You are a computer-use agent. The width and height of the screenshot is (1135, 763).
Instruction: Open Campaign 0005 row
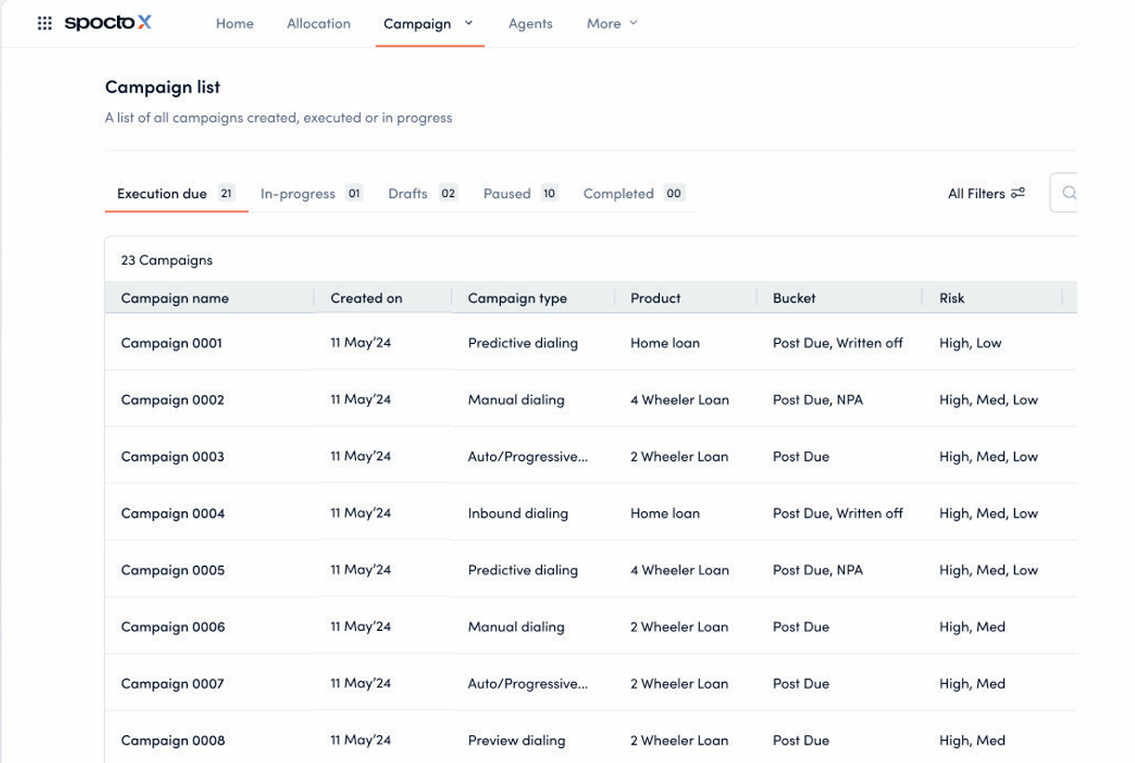[591, 570]
